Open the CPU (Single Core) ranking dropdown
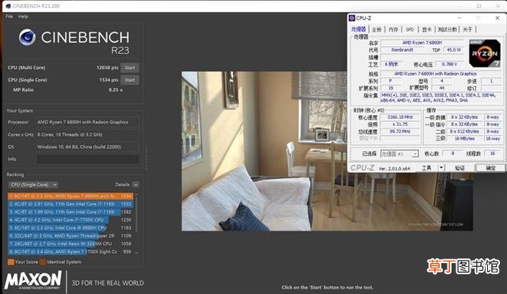 tap(33, 185)
